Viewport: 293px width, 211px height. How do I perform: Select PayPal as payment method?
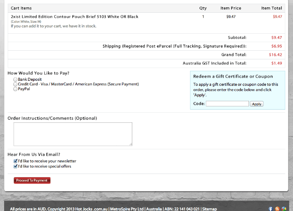pos(16,89)
